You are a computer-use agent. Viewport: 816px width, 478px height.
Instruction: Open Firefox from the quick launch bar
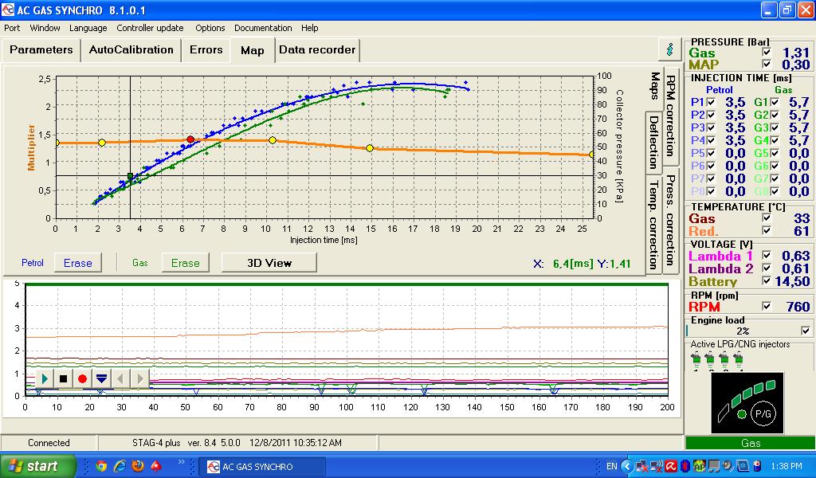coord(138,466)
